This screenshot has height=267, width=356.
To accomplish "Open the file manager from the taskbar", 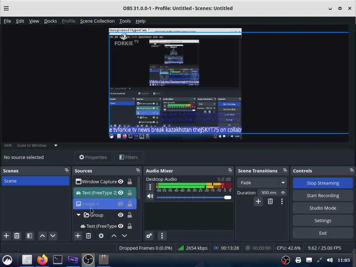I will 27,260.
